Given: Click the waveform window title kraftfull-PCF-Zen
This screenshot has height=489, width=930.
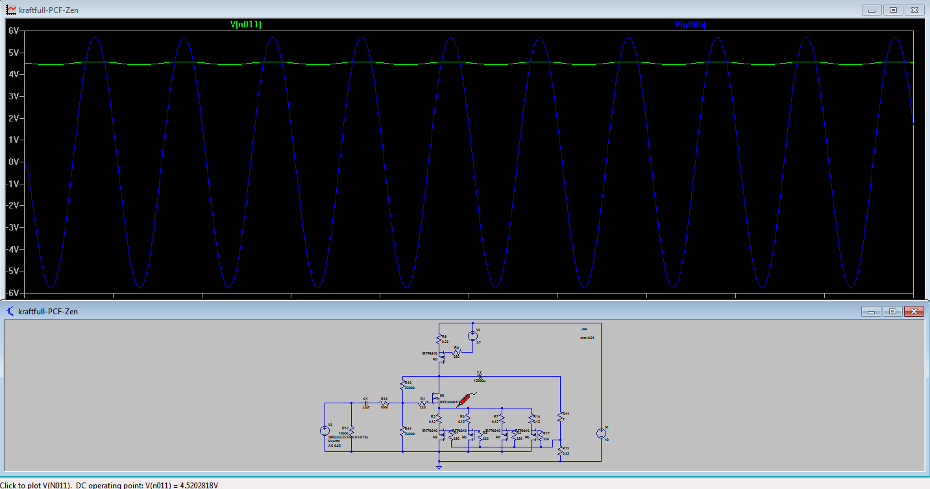Looking at the screenshot, I should [49, 10].
